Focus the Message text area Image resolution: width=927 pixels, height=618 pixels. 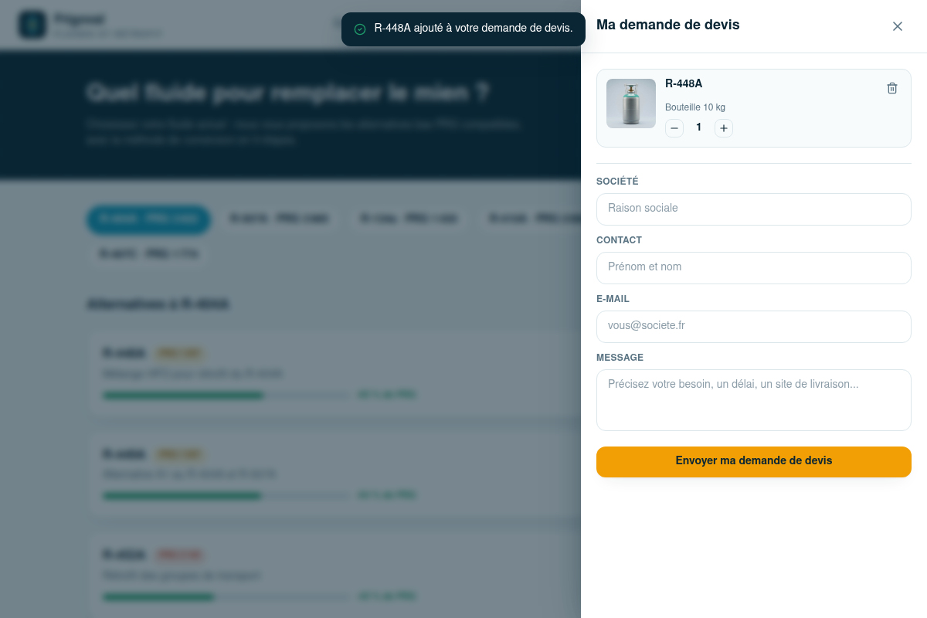point(754,400)
